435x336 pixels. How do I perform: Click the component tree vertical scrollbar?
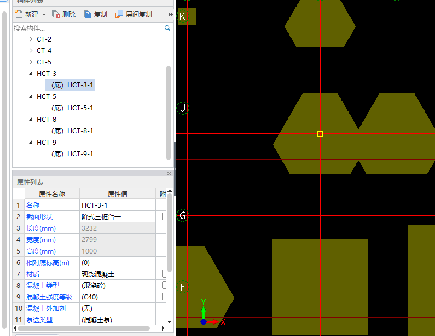click(169, 113)
